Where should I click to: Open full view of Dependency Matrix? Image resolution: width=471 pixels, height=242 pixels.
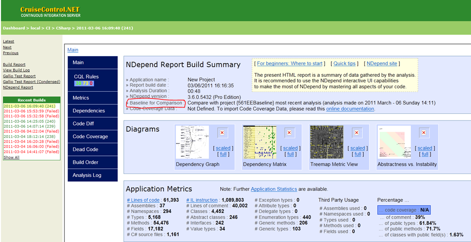[291, 154]
